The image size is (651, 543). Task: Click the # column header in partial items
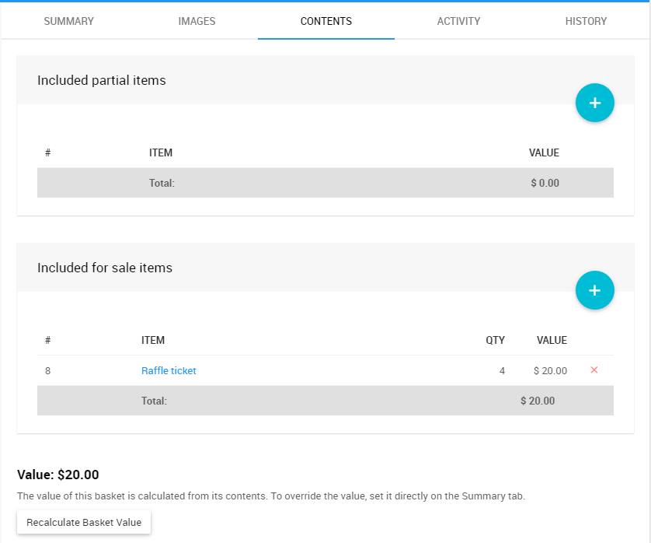(x=47, y=152)
